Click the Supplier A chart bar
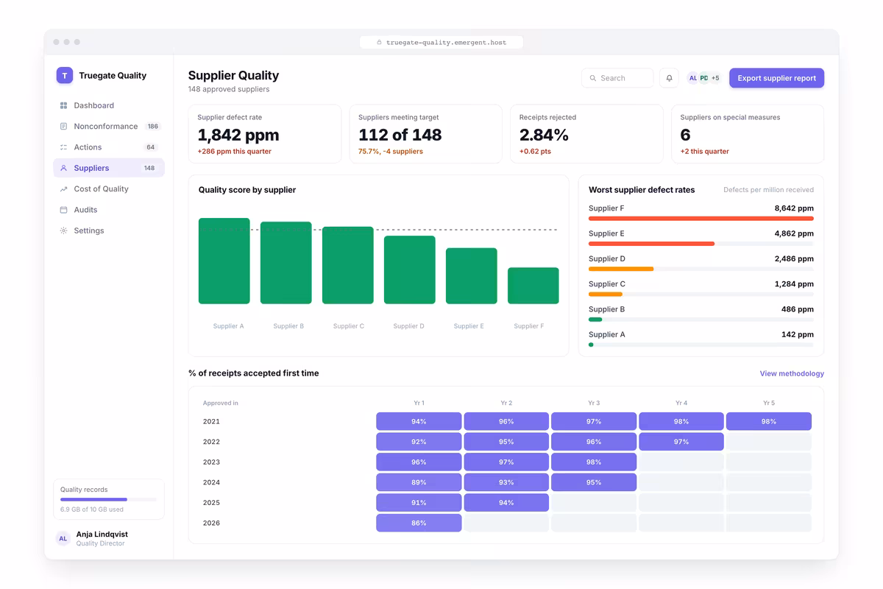This screenshot has width=883, height=589. [224, 261]
